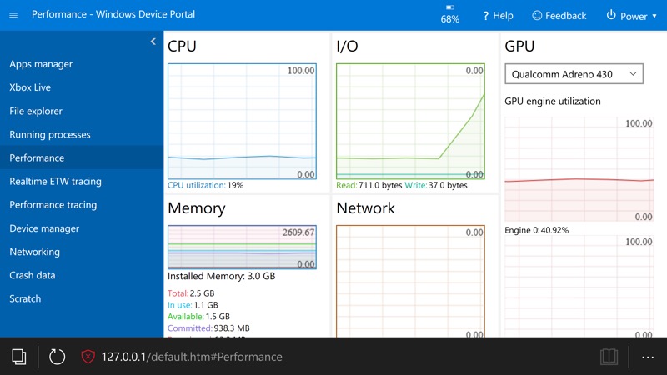The image size is (667, 375).
Task: Go to Device manager
Action: pos(44,228)
